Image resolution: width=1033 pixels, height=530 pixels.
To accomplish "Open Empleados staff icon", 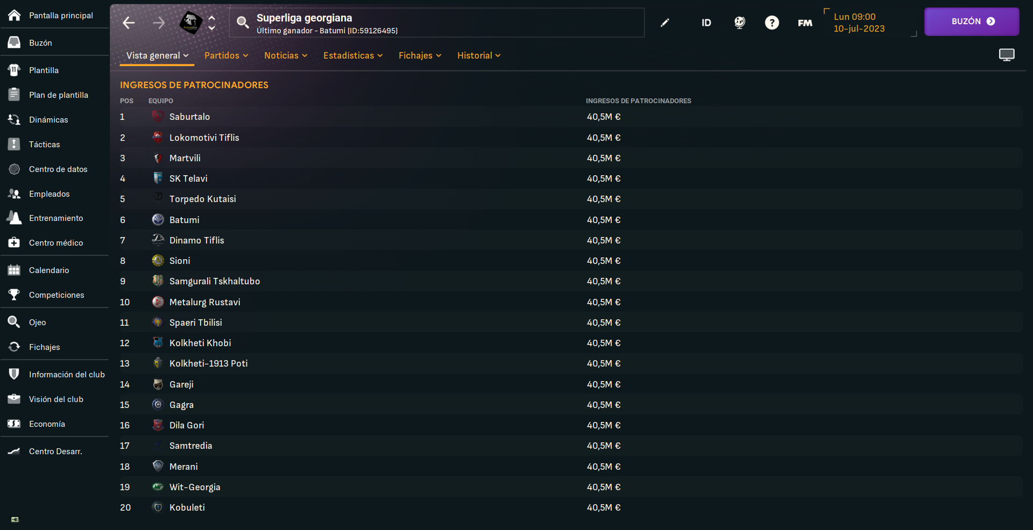I will coord(15,194).
